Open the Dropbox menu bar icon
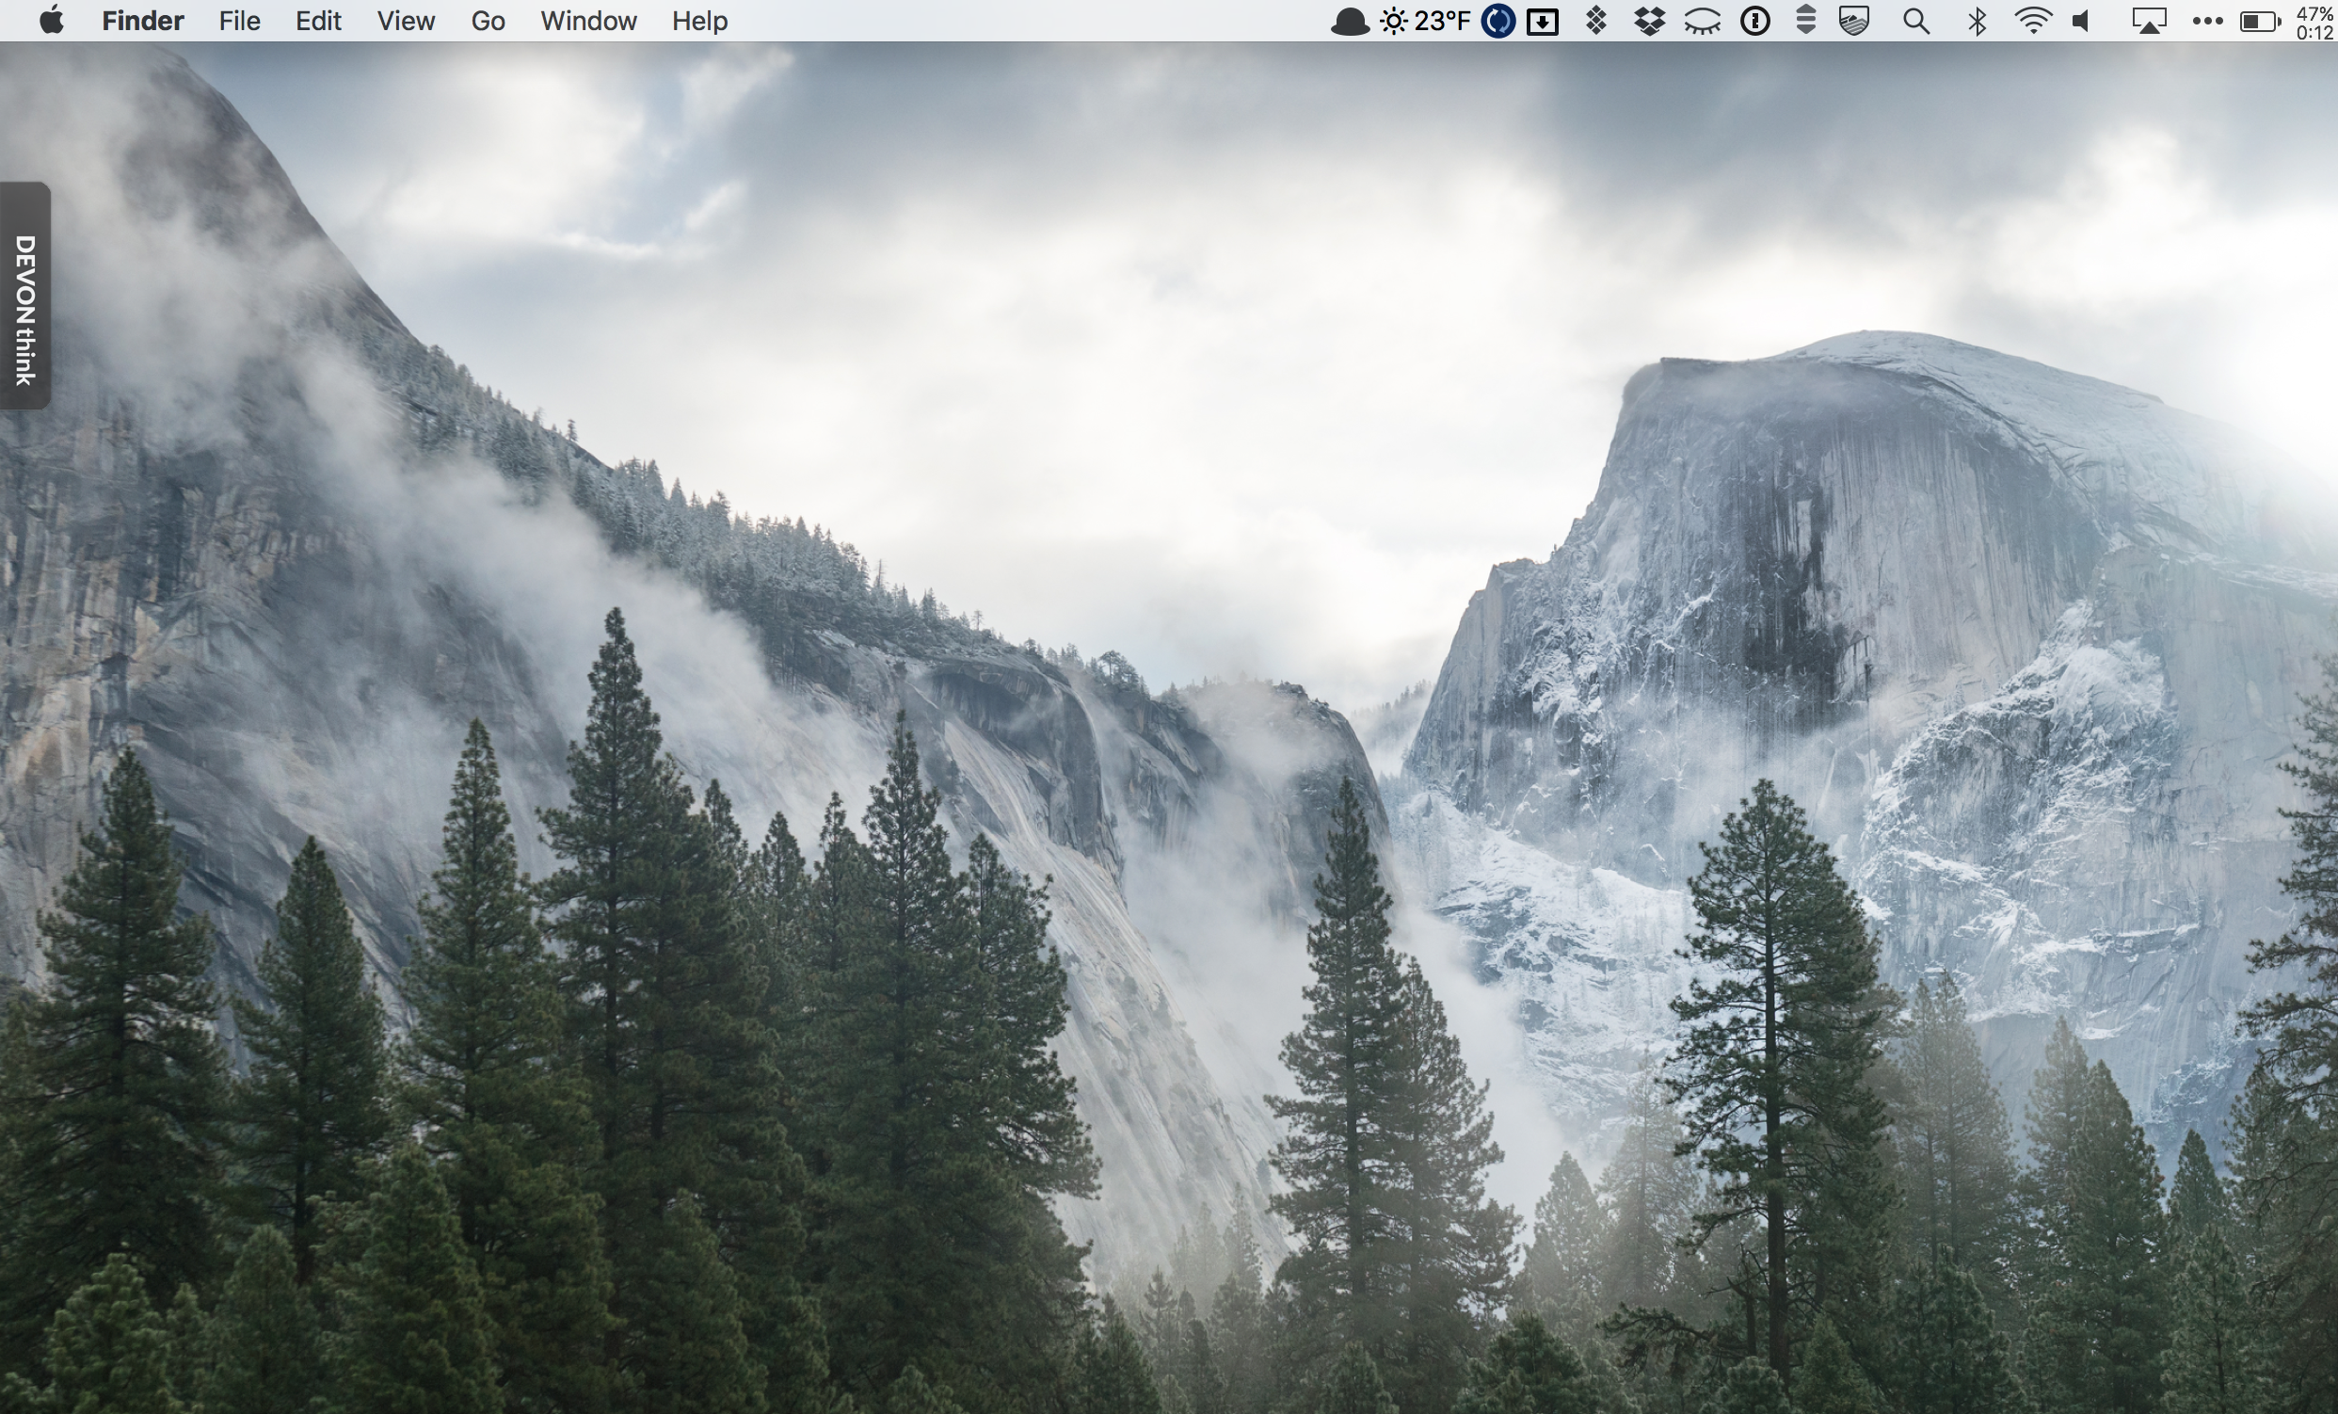Screen dimensions: 2338x1414 (x=1650, y=21)
